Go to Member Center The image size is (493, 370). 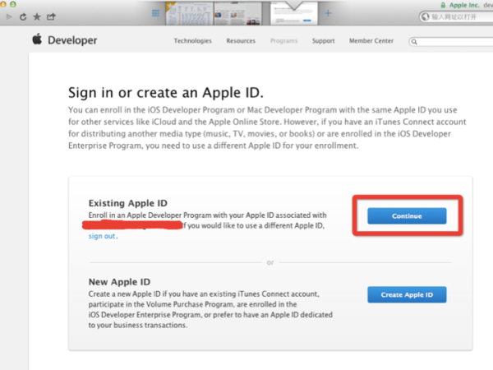[x=371, y=41]
